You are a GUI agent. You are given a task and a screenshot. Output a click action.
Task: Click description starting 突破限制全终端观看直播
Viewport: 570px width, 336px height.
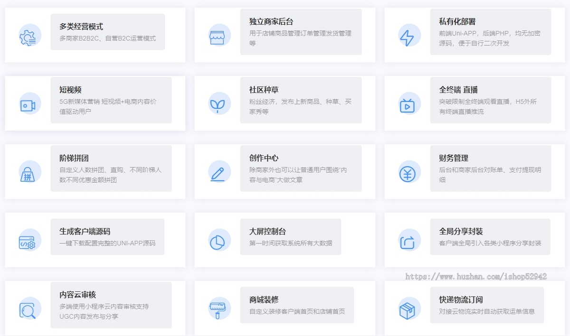488,106
